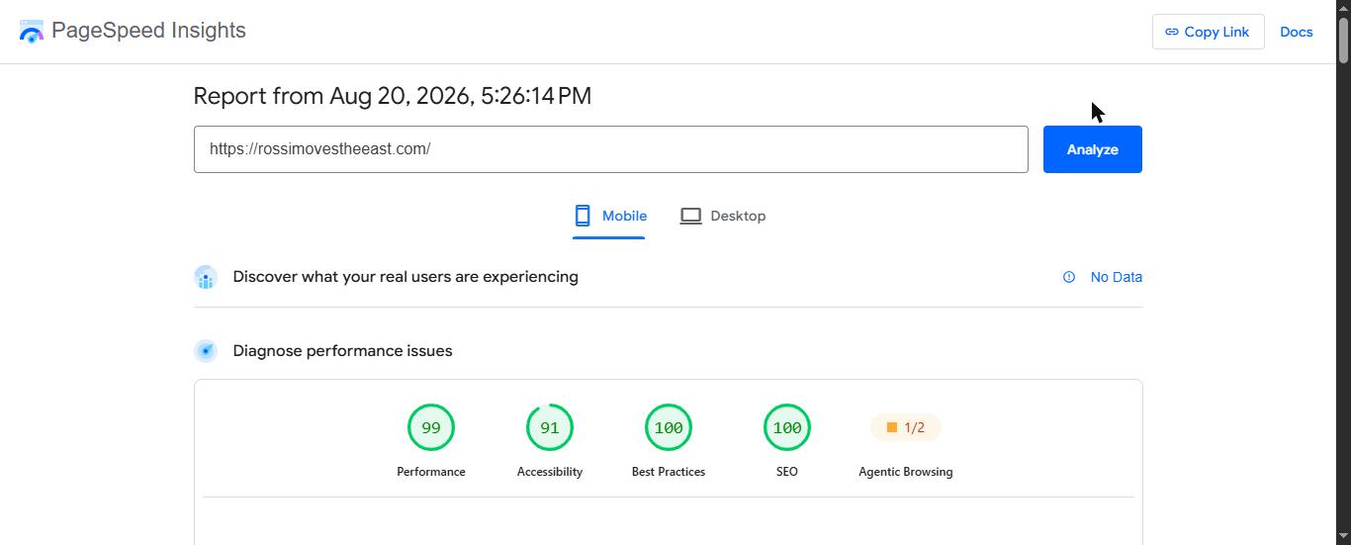Click the URL input field

point(610,149)
